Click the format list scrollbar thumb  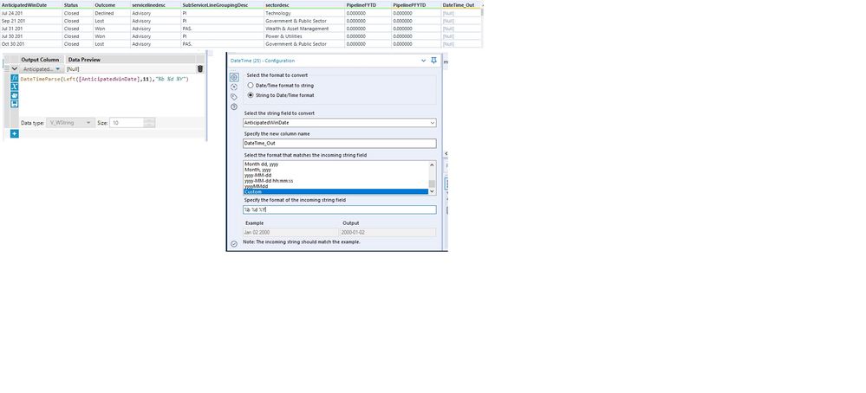pyautogui.click(x=432, y=184)
